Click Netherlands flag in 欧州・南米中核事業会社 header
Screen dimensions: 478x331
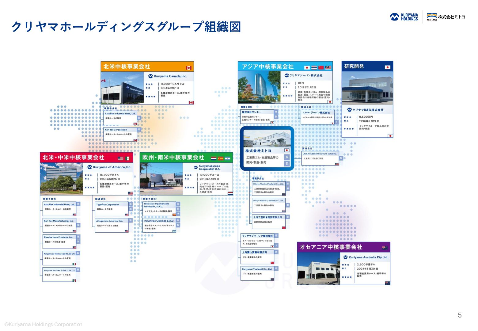click(x=214, y=158)
